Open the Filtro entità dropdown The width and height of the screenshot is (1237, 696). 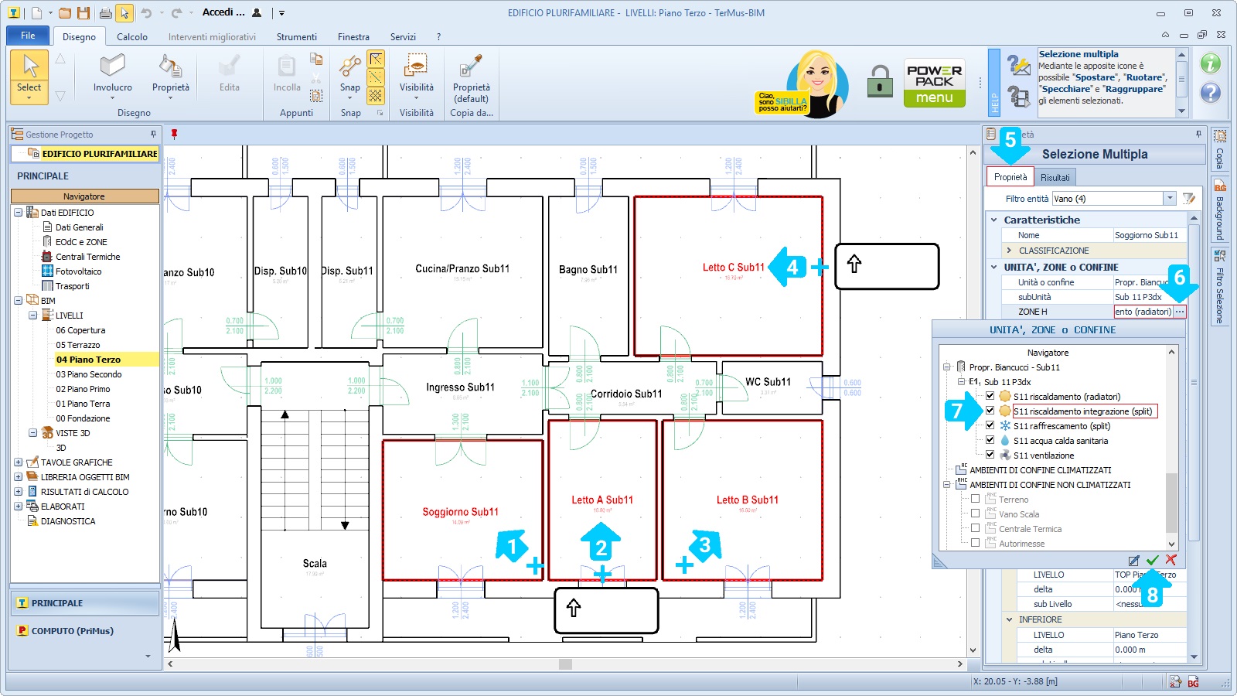point(1170,199)
